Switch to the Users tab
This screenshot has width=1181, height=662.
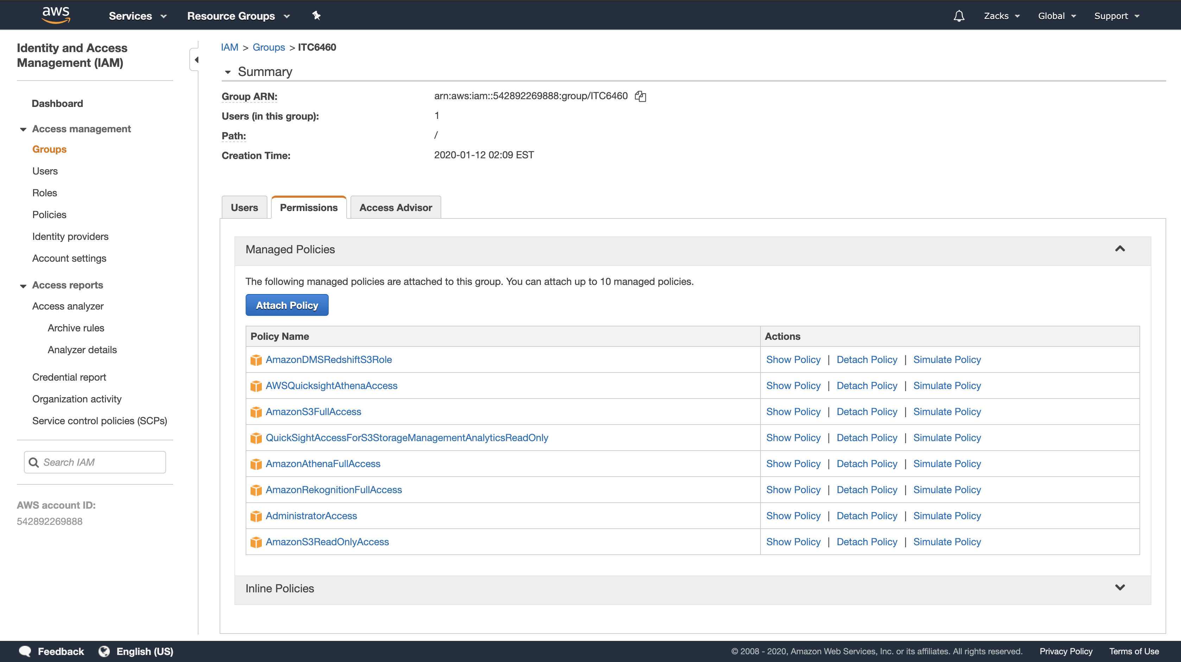tap(244, 208)
